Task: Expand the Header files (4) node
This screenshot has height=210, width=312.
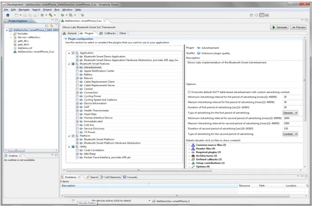Action: point(189,149)
